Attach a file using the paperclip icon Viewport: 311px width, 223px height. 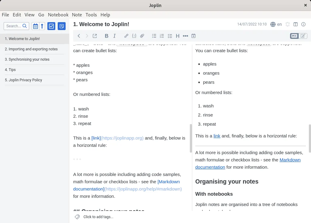(142, 36)
